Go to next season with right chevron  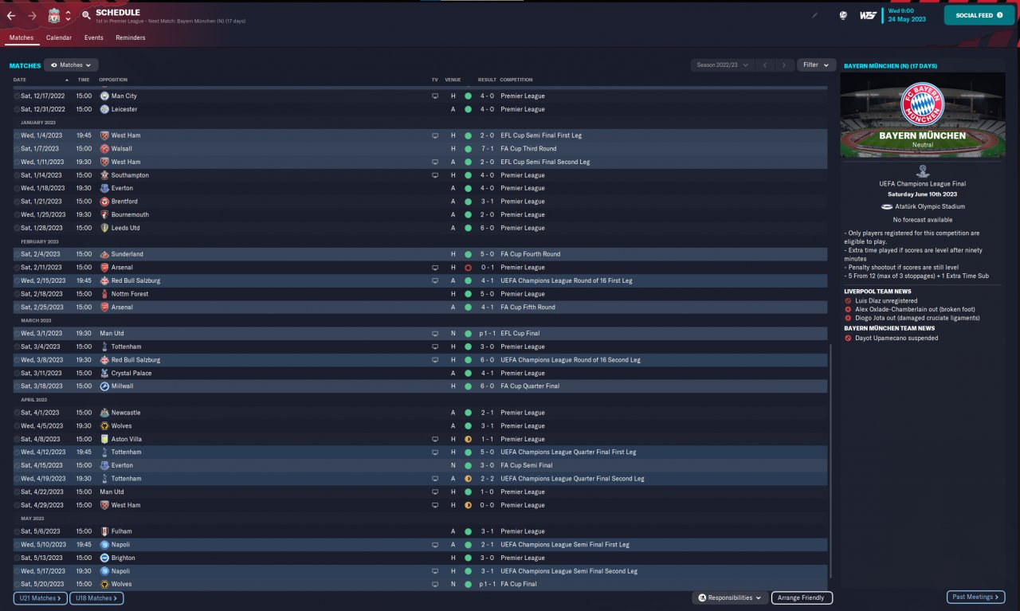tap(785, 65)
